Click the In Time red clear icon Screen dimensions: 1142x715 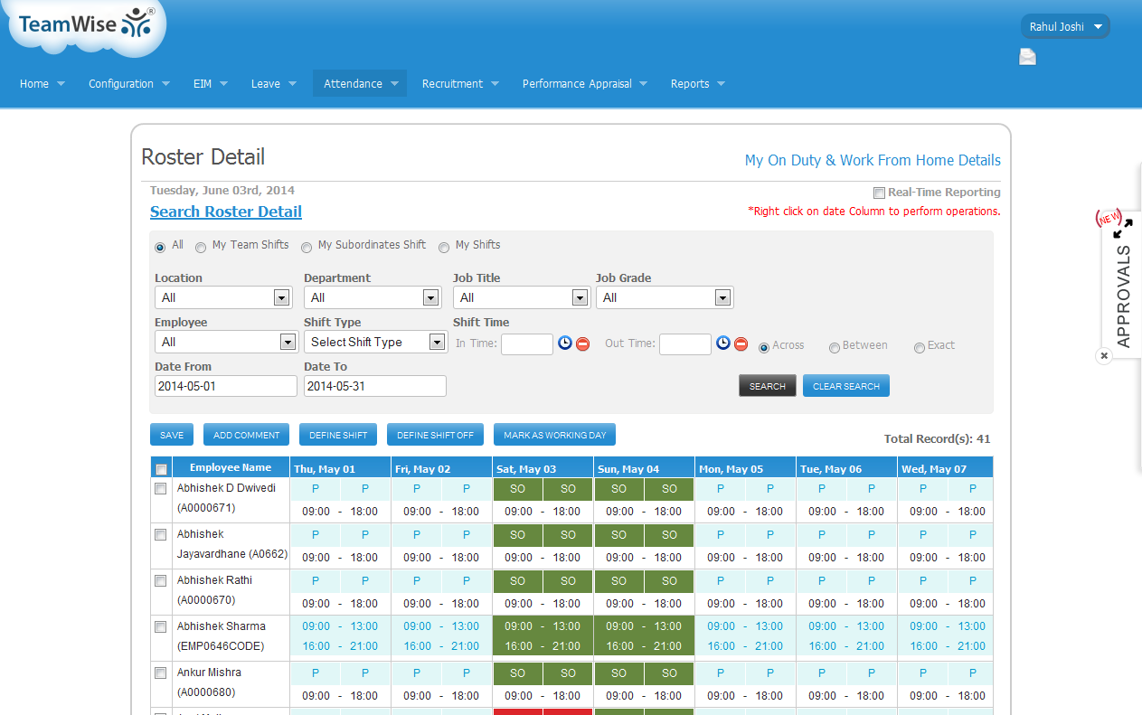click(583, 343)
